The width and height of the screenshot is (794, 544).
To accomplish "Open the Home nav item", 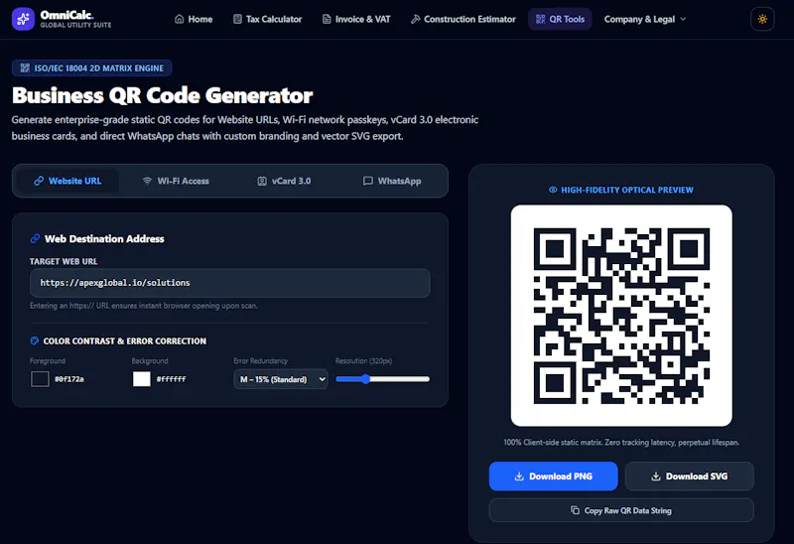I will tap(194, 19).
